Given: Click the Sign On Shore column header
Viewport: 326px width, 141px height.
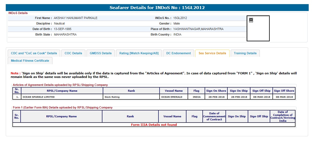Looking at the screenshot, I should 216,91.
